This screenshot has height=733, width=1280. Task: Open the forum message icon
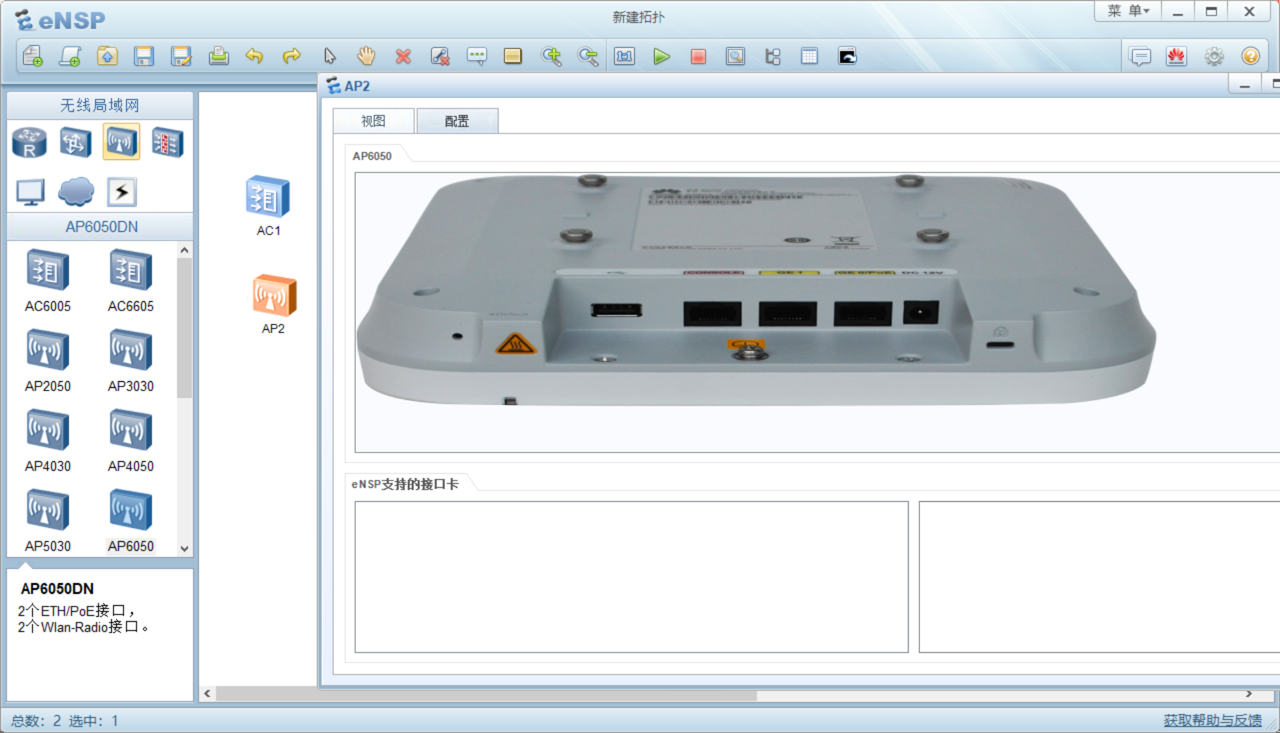(1141, 56)
